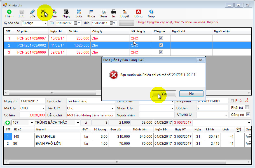Click the Ngày (date) toolbar icon
The height and width of the screenshot is (168, 255).
coord(66,12)
